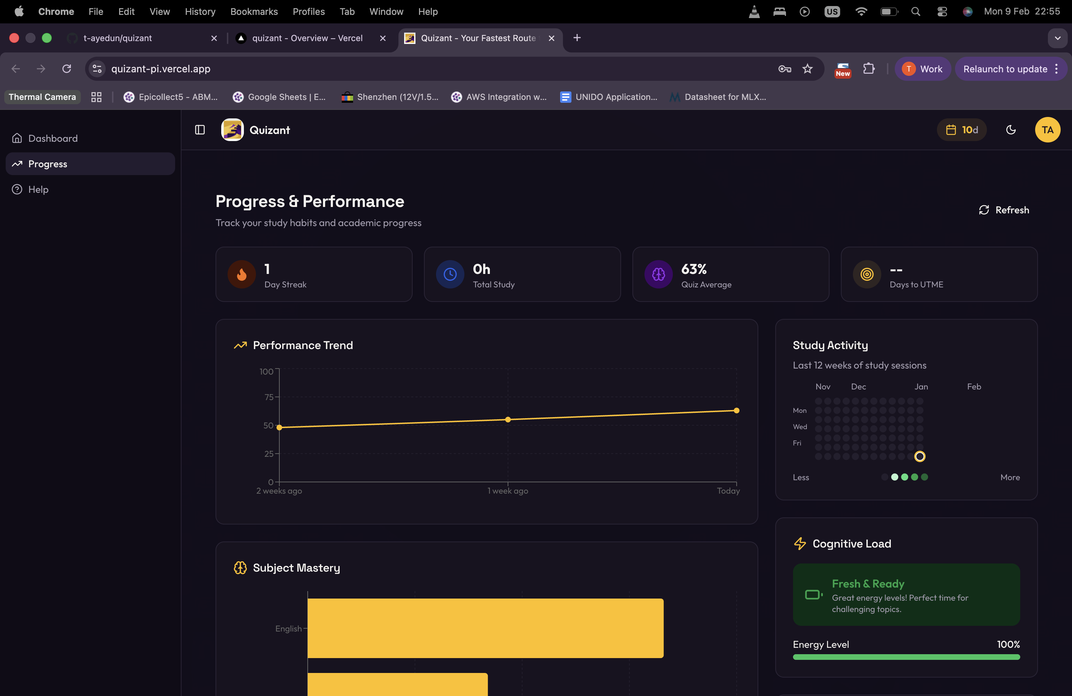Open Dashboard in the sidebar
The width and height of the screenshot is (1072, 696).
pyautogui.click(x=53, y=138)
